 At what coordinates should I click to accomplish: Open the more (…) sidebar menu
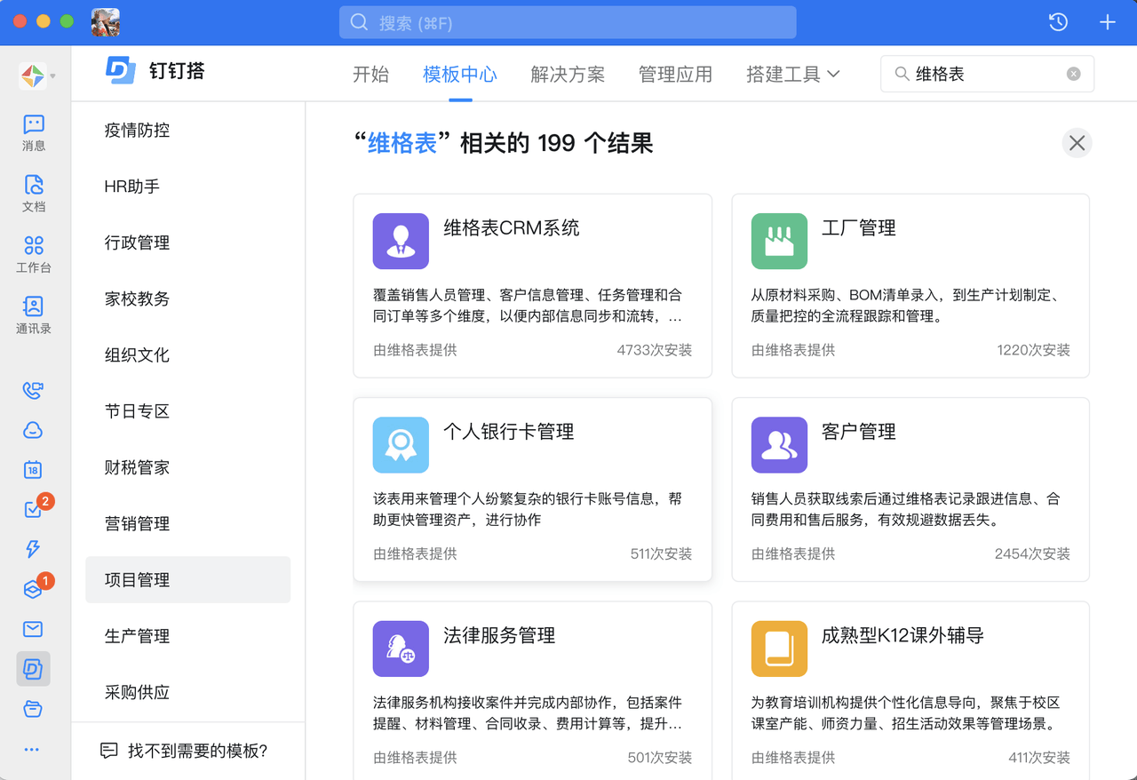click(x=33, y=749)
